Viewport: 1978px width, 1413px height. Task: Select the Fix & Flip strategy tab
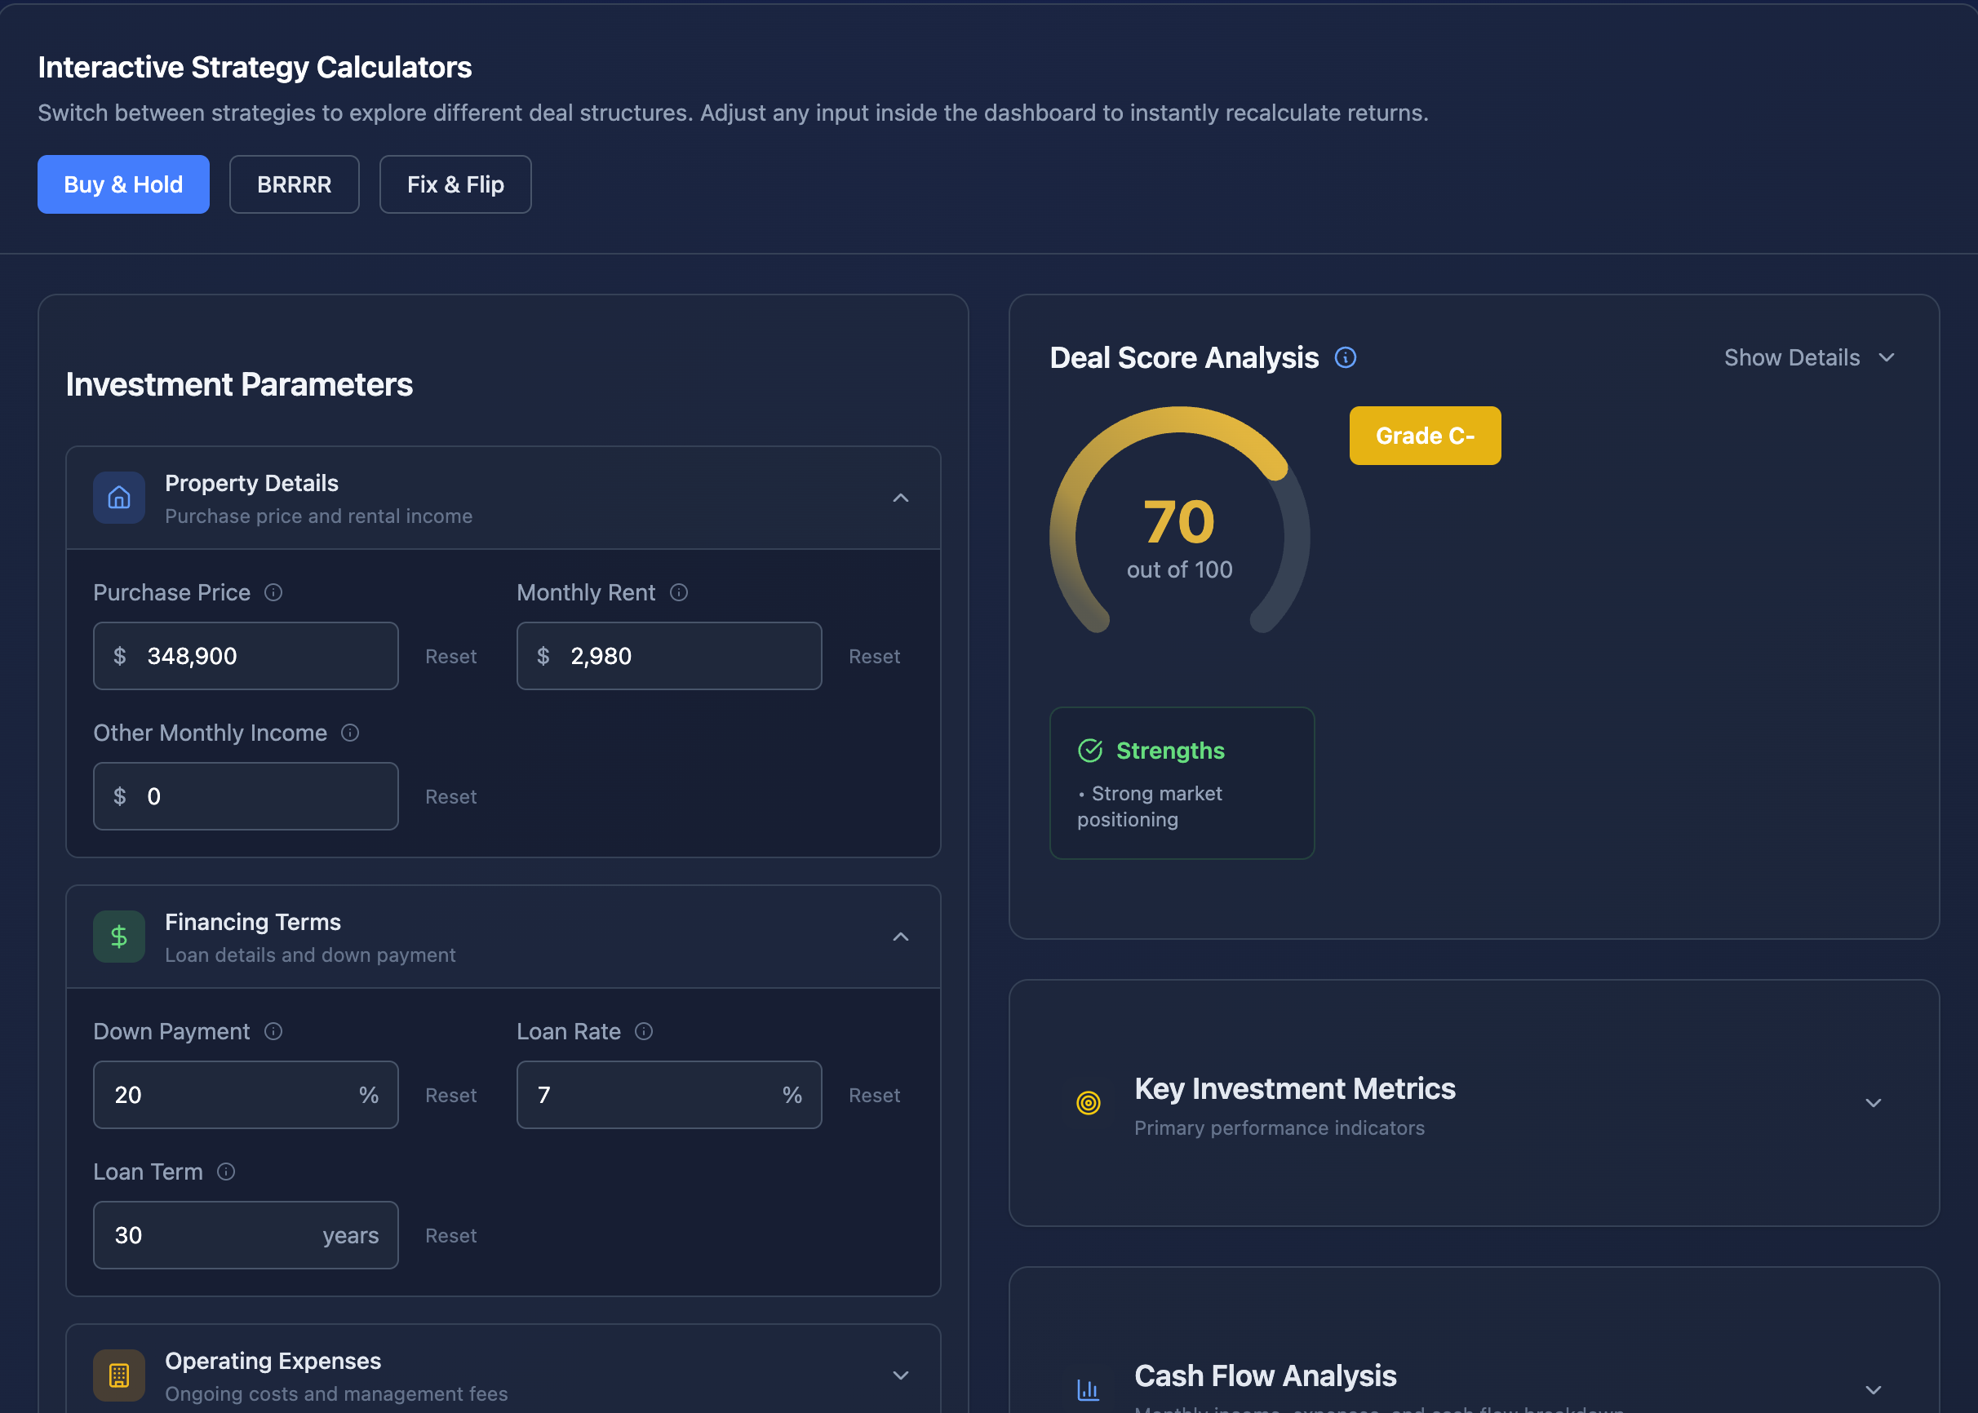[455, 184]
